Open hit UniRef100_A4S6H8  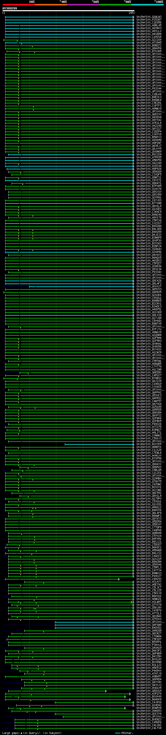point(149,34)
